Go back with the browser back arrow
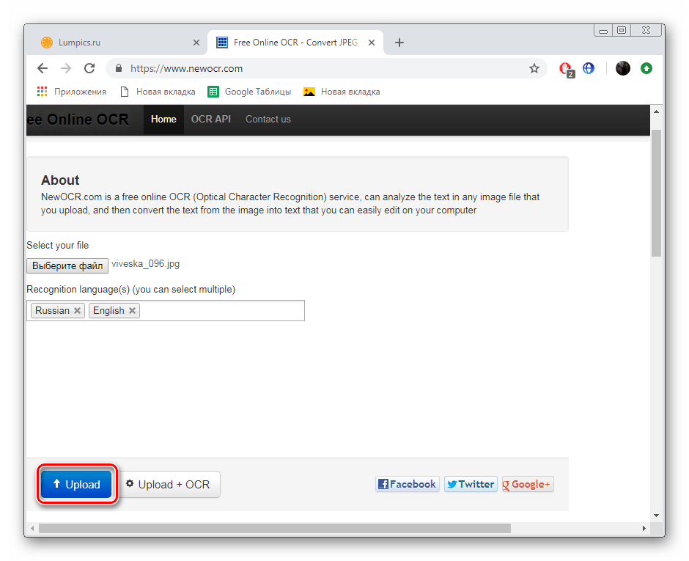 point(43,68)
